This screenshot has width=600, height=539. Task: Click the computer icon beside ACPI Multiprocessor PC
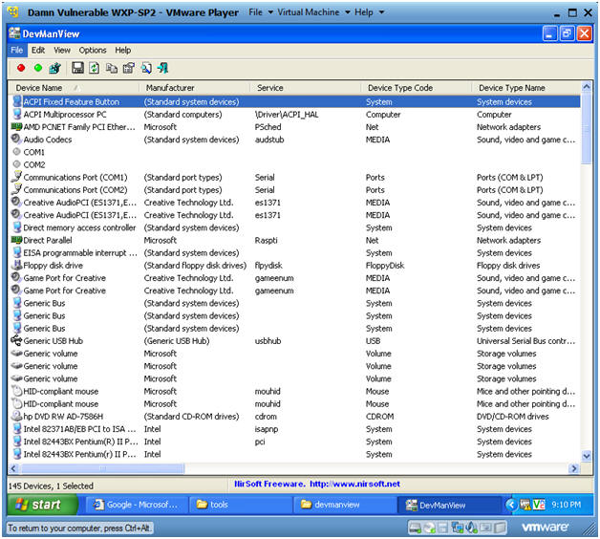click(x=17, y=114)
